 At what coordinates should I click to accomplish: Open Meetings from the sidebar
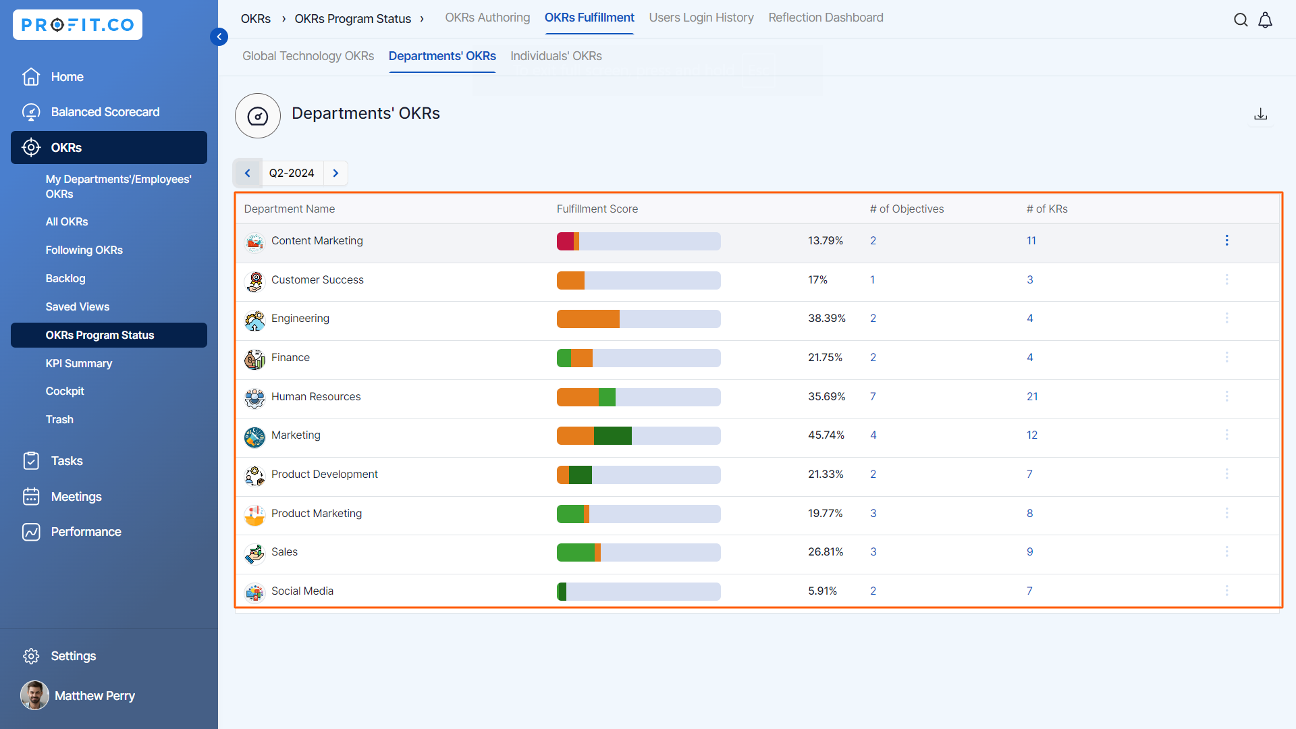coord(76,497)
